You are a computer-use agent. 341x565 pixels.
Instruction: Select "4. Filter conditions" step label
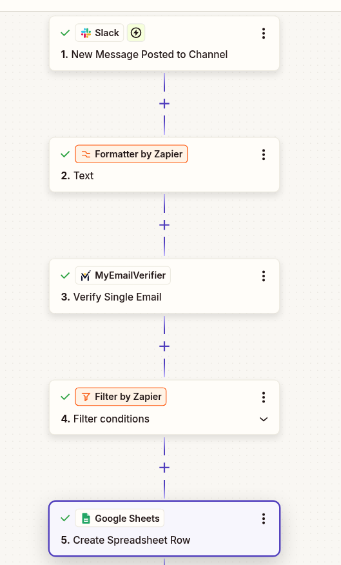tap(105, 419)
